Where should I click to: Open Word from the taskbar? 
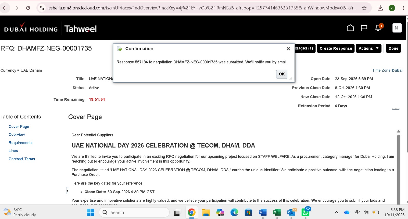click(x=263, y=212)
